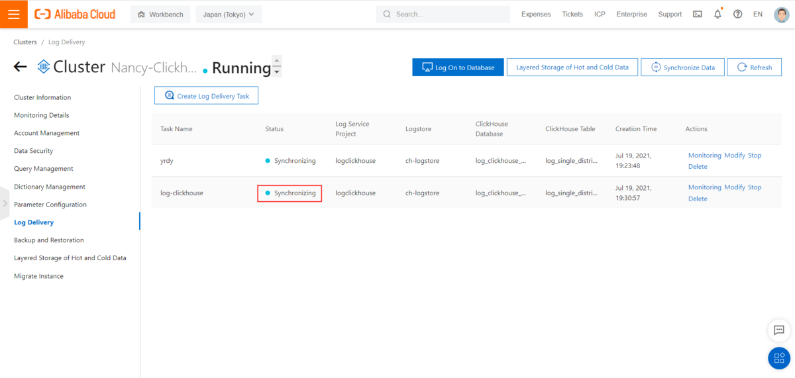The width and height of the screenshot is (795, 378).
Task: Select Log Delivery in sidebar
Action: 34,222
